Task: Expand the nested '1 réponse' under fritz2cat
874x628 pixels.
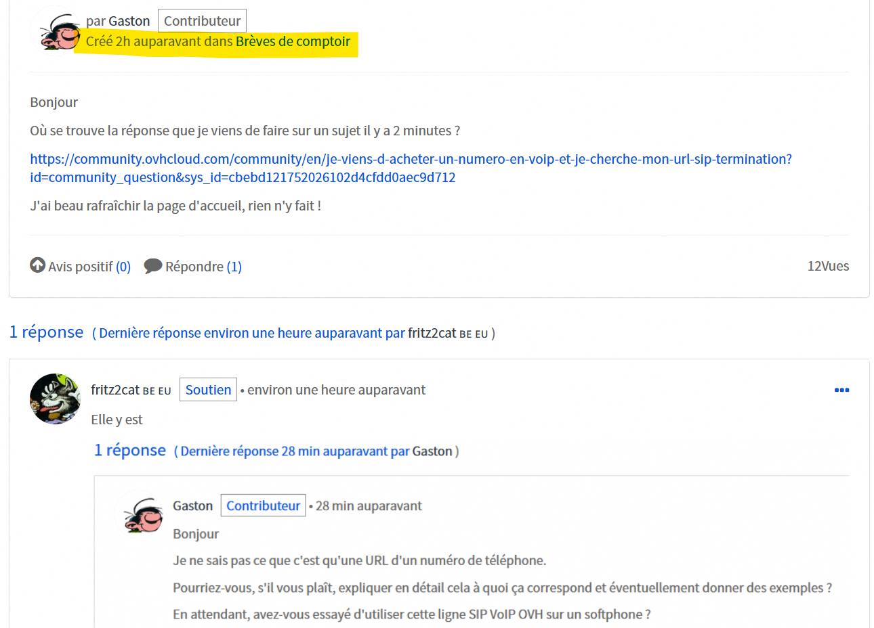Action: tap(129, 451)
